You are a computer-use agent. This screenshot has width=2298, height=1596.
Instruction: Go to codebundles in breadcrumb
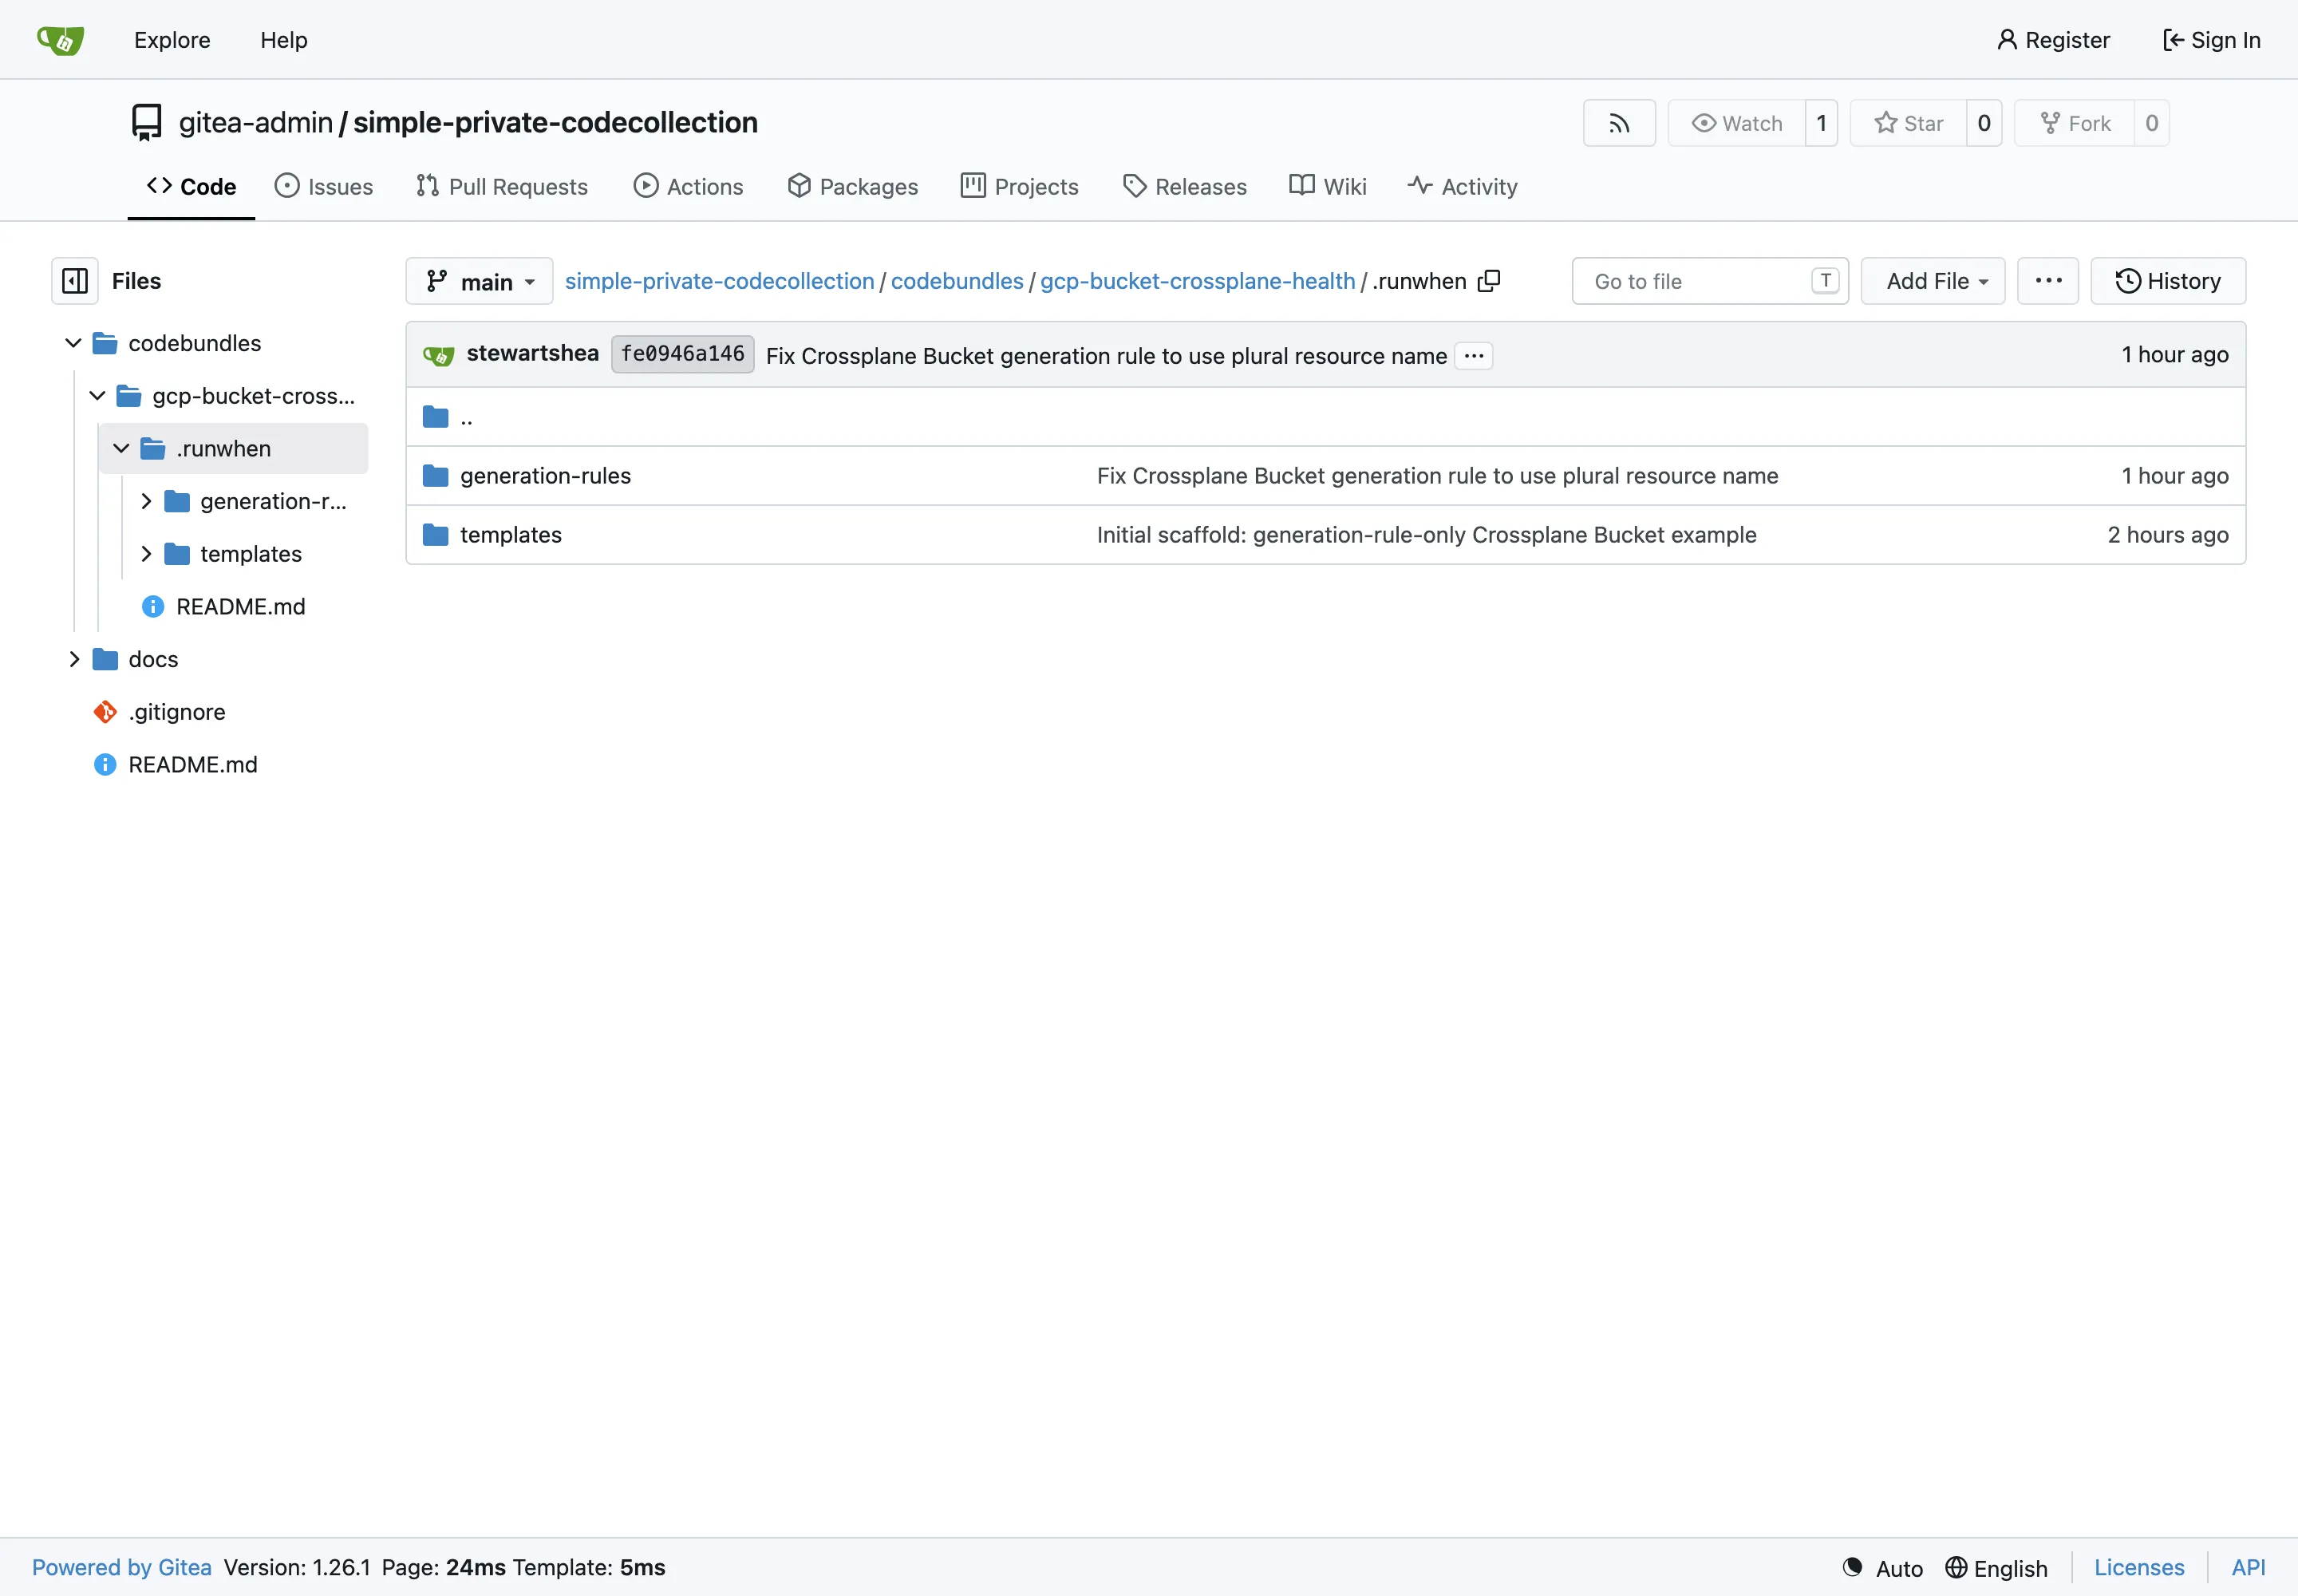coord(957,281)
